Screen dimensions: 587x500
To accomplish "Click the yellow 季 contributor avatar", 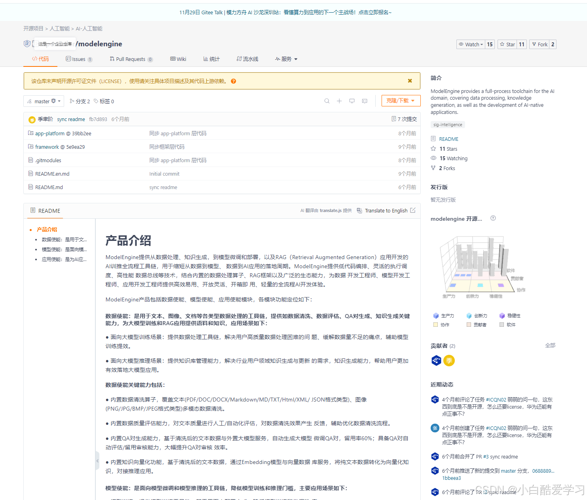I will coord(449,360).
